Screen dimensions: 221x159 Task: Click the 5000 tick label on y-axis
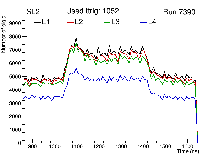tap(16, 77)
